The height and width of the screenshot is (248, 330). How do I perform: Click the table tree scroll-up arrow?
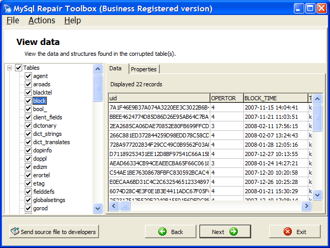[97, 69]
